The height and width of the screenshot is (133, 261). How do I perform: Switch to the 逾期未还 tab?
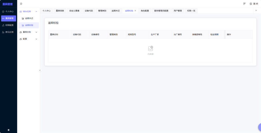pos(116,11)
